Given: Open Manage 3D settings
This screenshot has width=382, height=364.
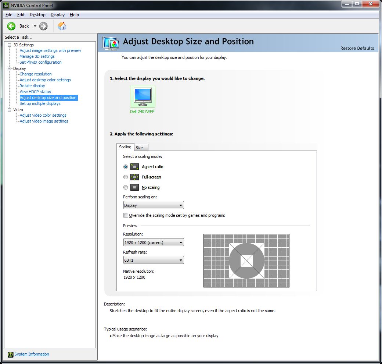Looking at the screenshot, I should [x=37, y=56].
